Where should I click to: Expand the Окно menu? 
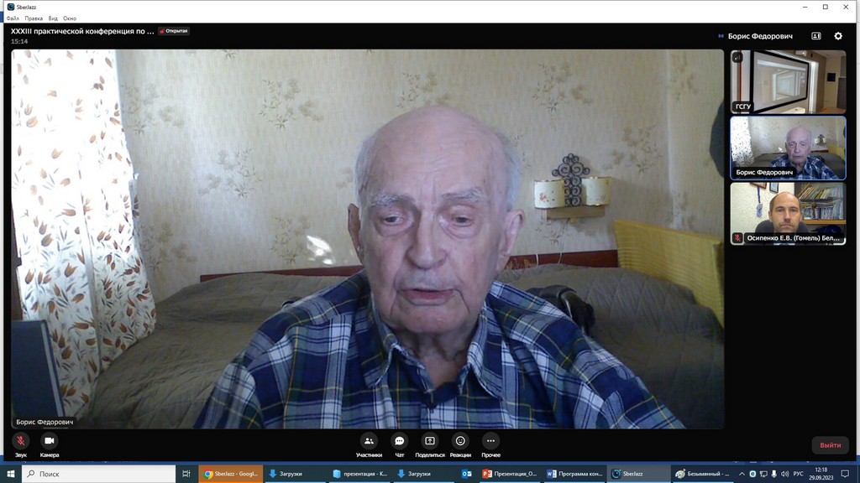[x=70, y=18]
